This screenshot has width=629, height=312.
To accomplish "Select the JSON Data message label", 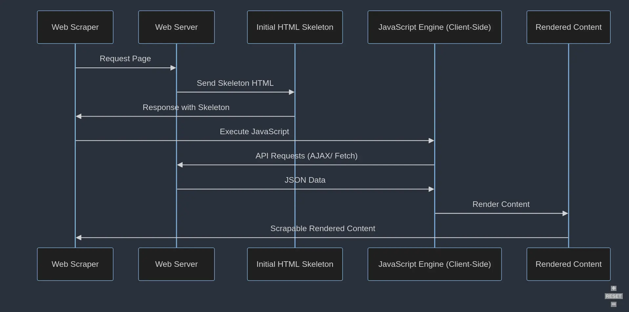I will [305, 180].
